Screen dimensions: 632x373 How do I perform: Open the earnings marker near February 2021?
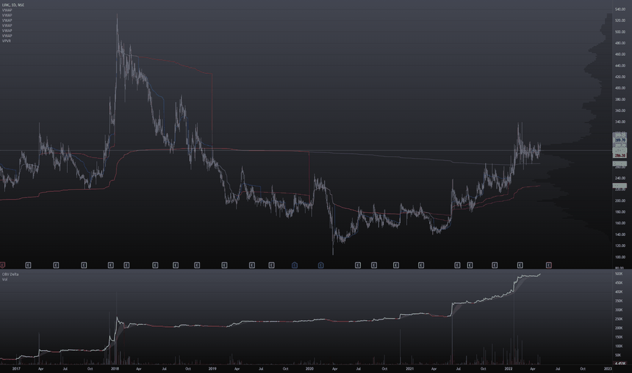pos(421,265)
